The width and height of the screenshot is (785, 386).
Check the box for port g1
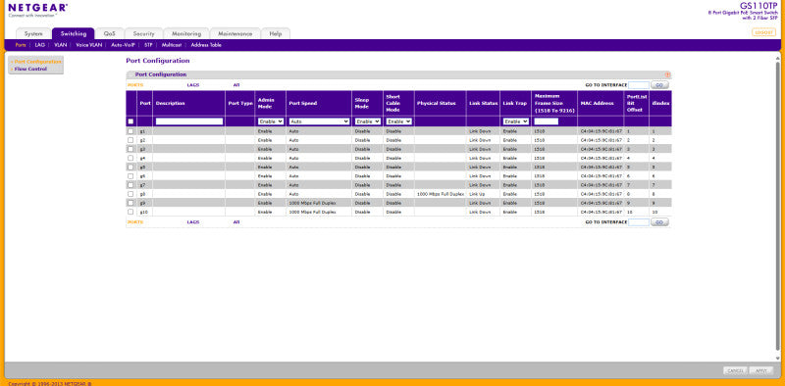(x=131, y=131)
